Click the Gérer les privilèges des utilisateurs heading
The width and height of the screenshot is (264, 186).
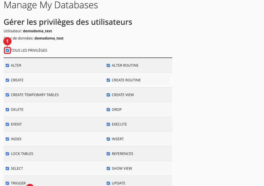tap(68, 22)
